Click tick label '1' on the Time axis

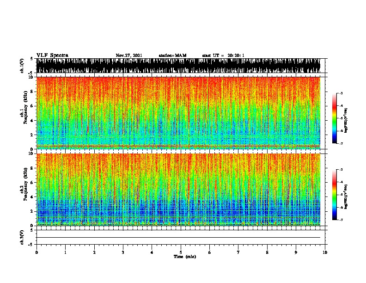pos(66,252)
